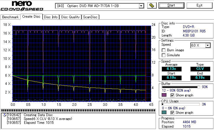Click the teal CPU Usage color swatch
214x130 pixels.
[x=164, y=113]
